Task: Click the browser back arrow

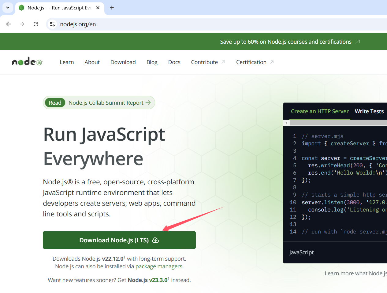Action: click(x=9, y=24)
